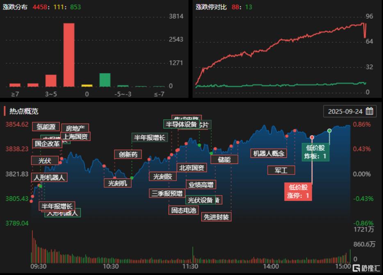Select the 氢能源 hotspot tag
The width and height of the screenshot is (383, 275).
pos(46,127)
